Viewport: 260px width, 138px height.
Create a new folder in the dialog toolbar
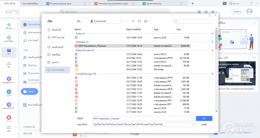pyautogui.click(x=139, y=21)
